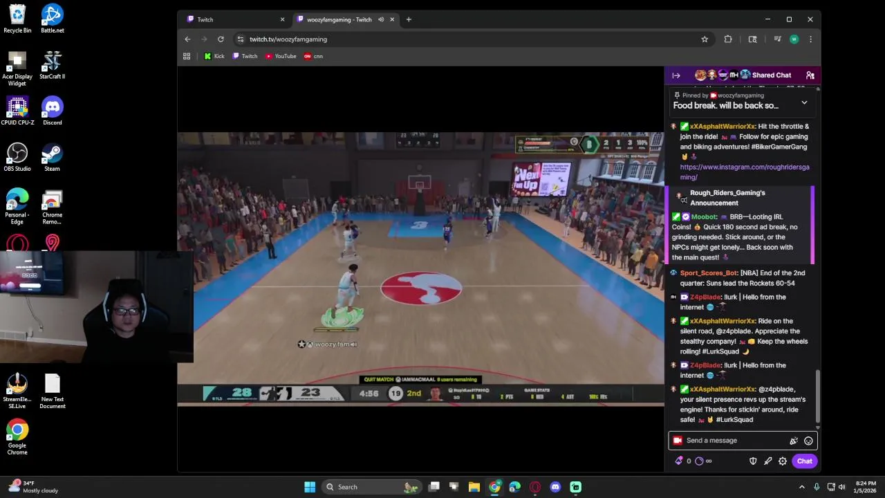Open the shield mod view icon
The width and height of the screenshot is (885, 498).
[x=753, y=461]
